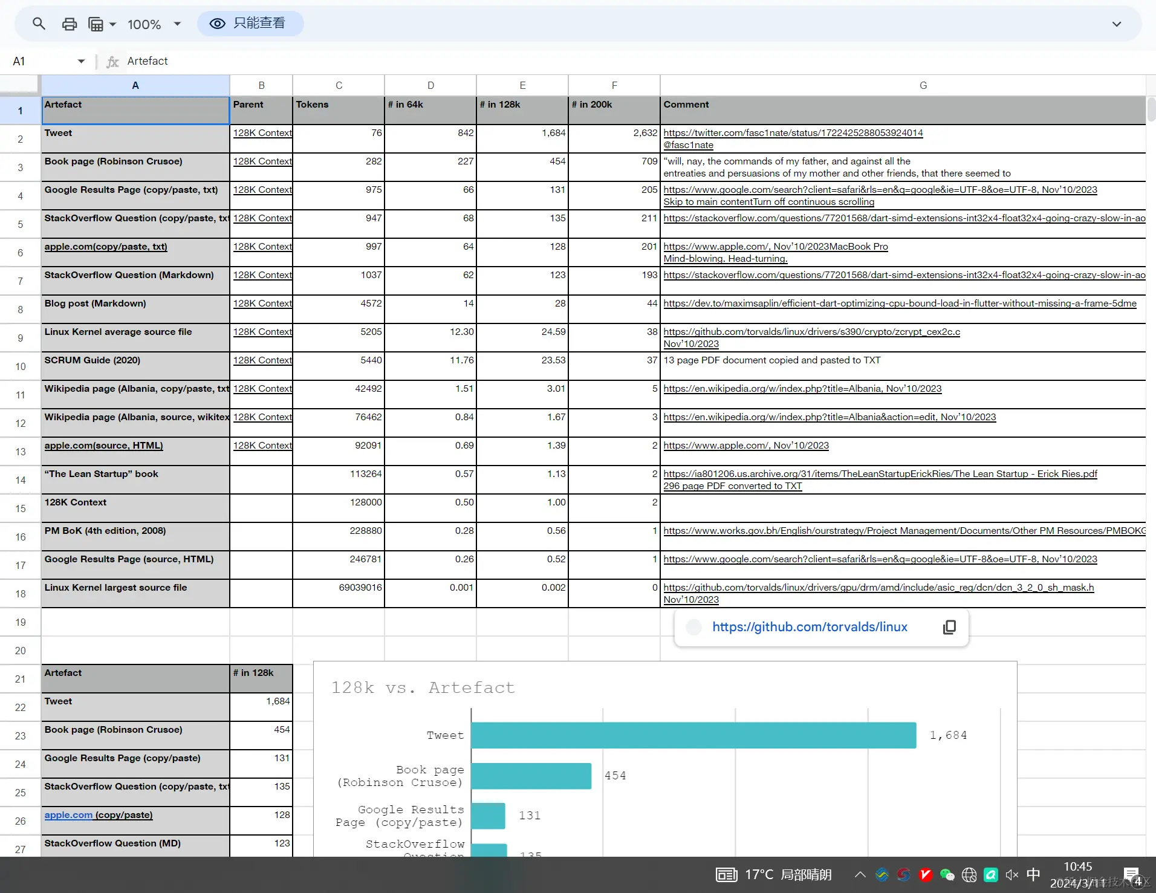Show hidden tray icons chevron
The height and width of the screenshot is (893, 1156).
tap(860, 874)
